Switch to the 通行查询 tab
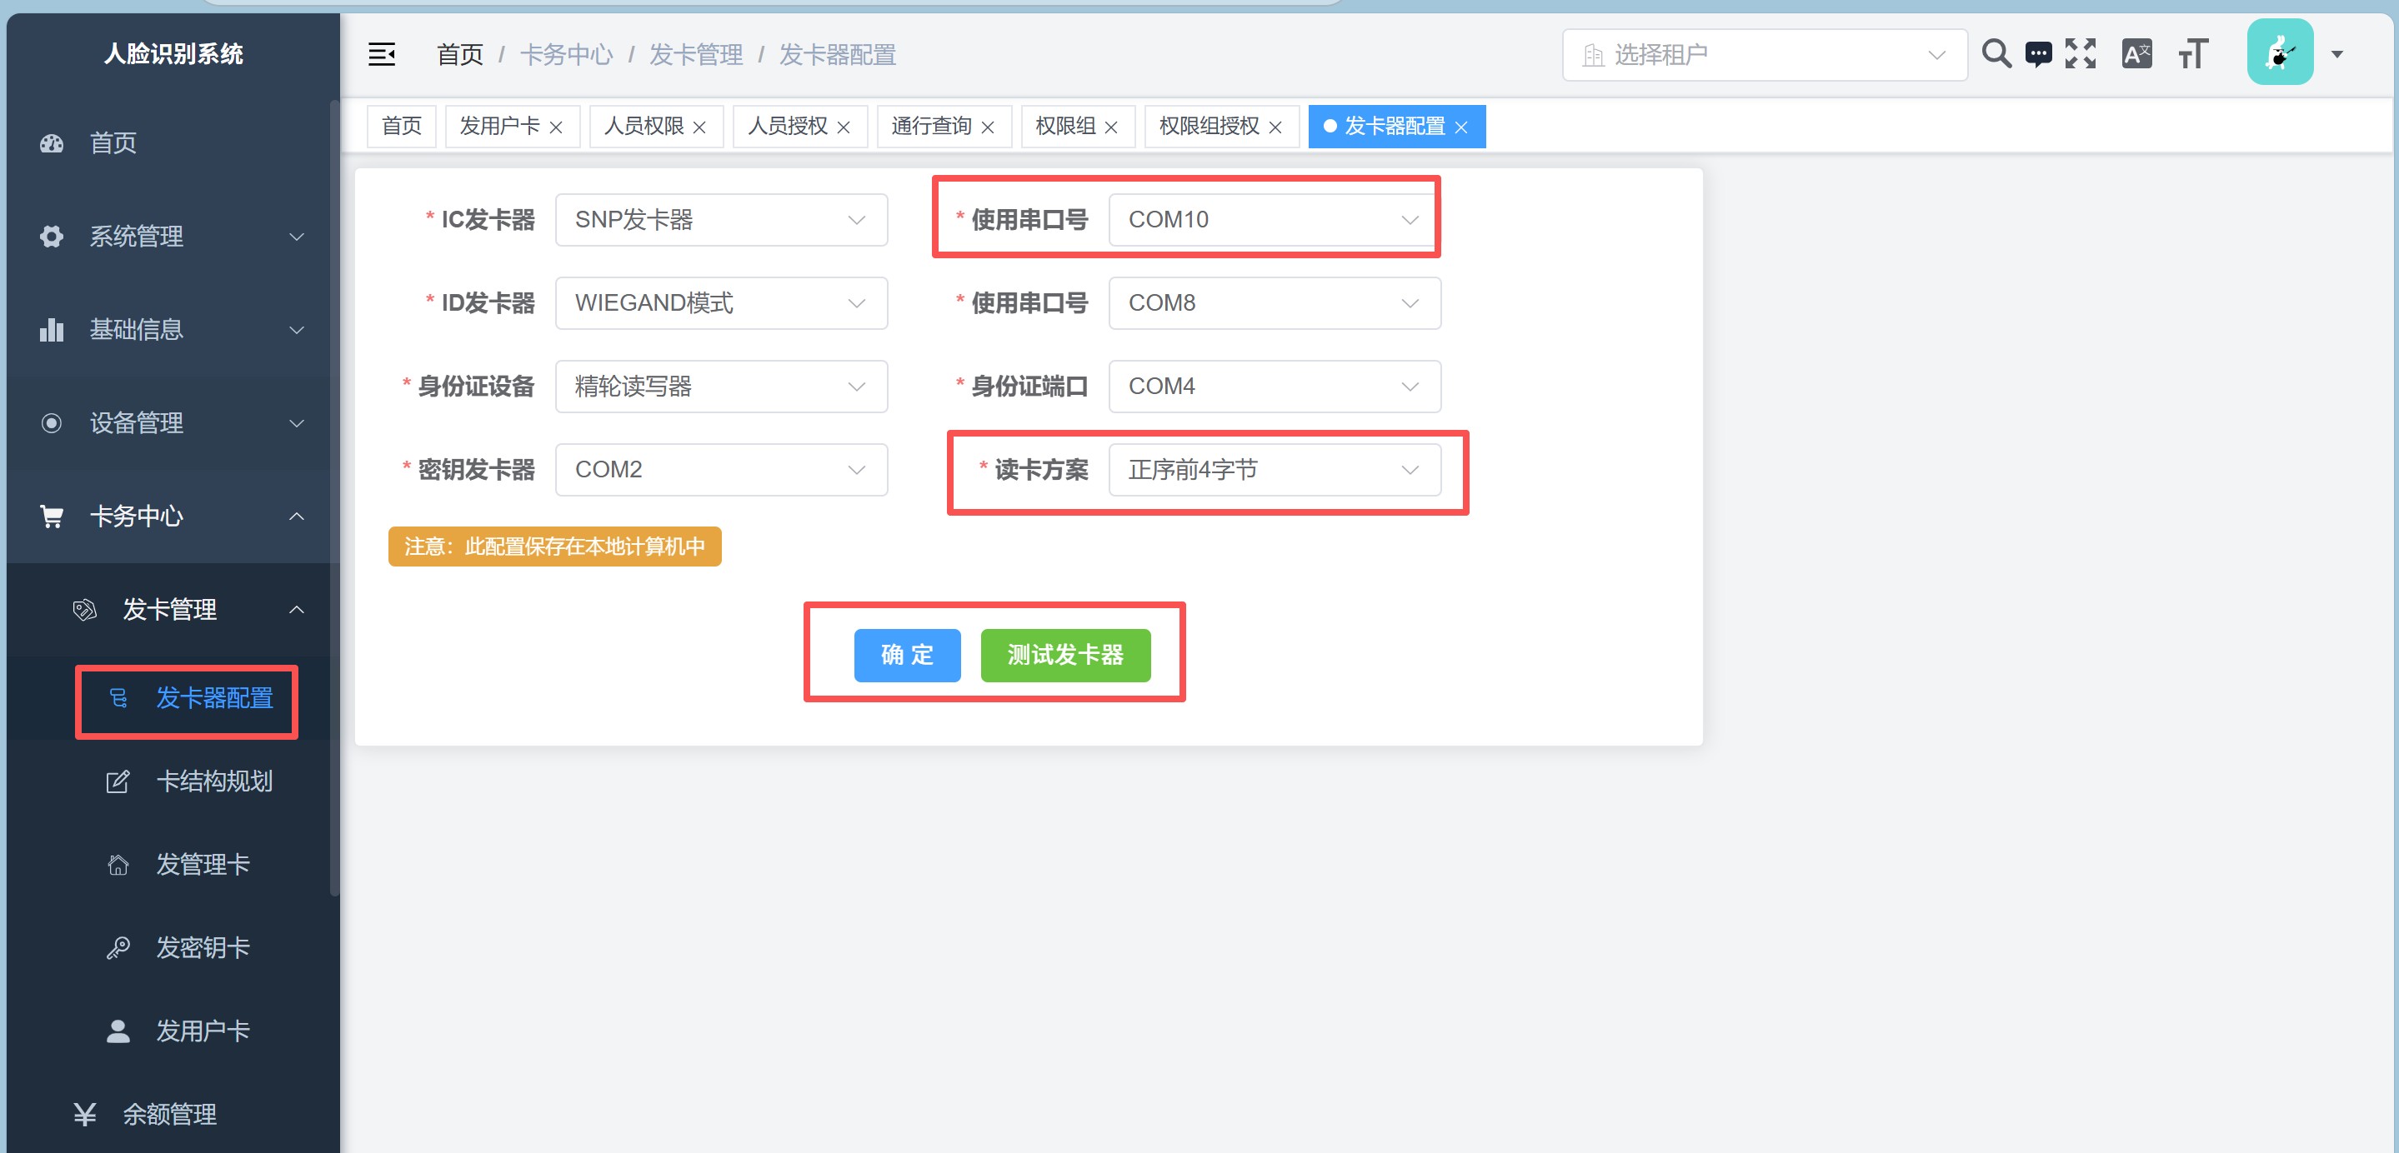This screenshot has width=2399, height=1153. [930, 127]
